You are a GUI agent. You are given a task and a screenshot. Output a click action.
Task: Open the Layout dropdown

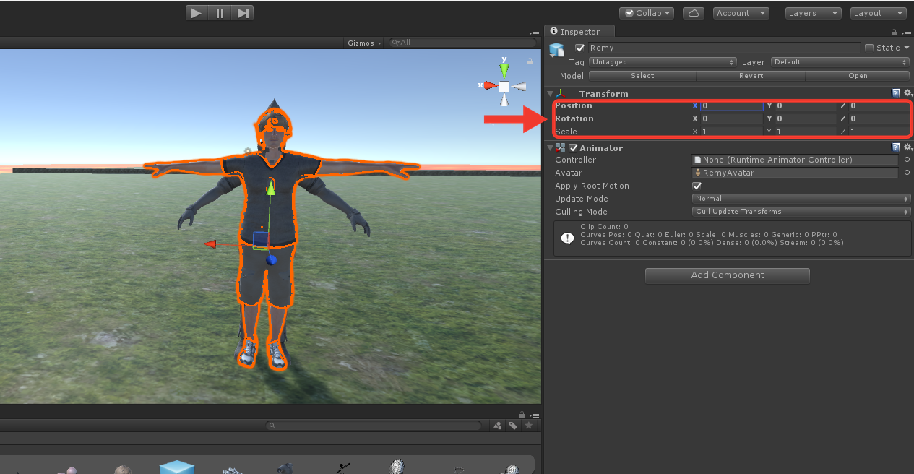(x=878, y=13)
